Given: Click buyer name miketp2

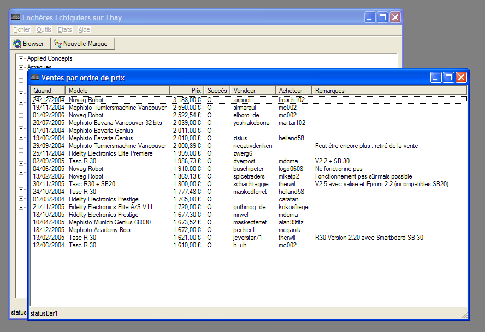Looking at the screenshot, I should 289,176.
